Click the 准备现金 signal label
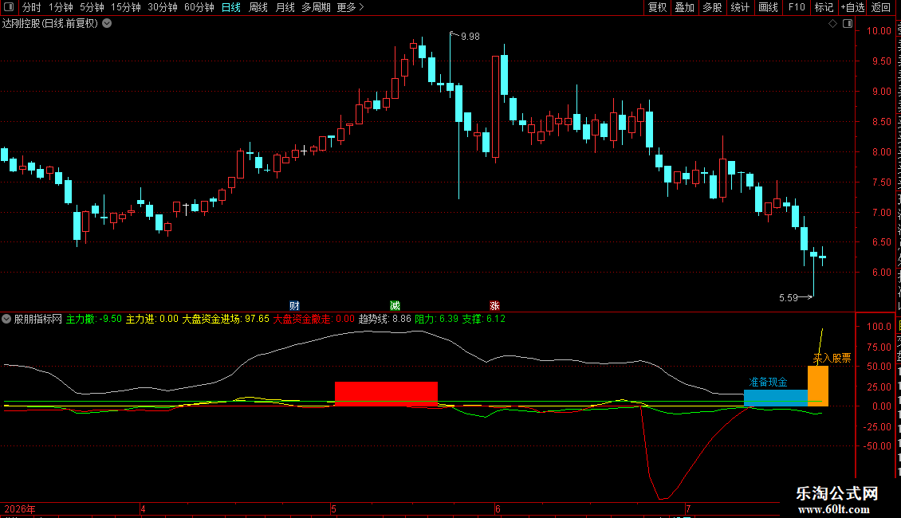The width and height of the screenshot is (901, 518). point(768,382)
